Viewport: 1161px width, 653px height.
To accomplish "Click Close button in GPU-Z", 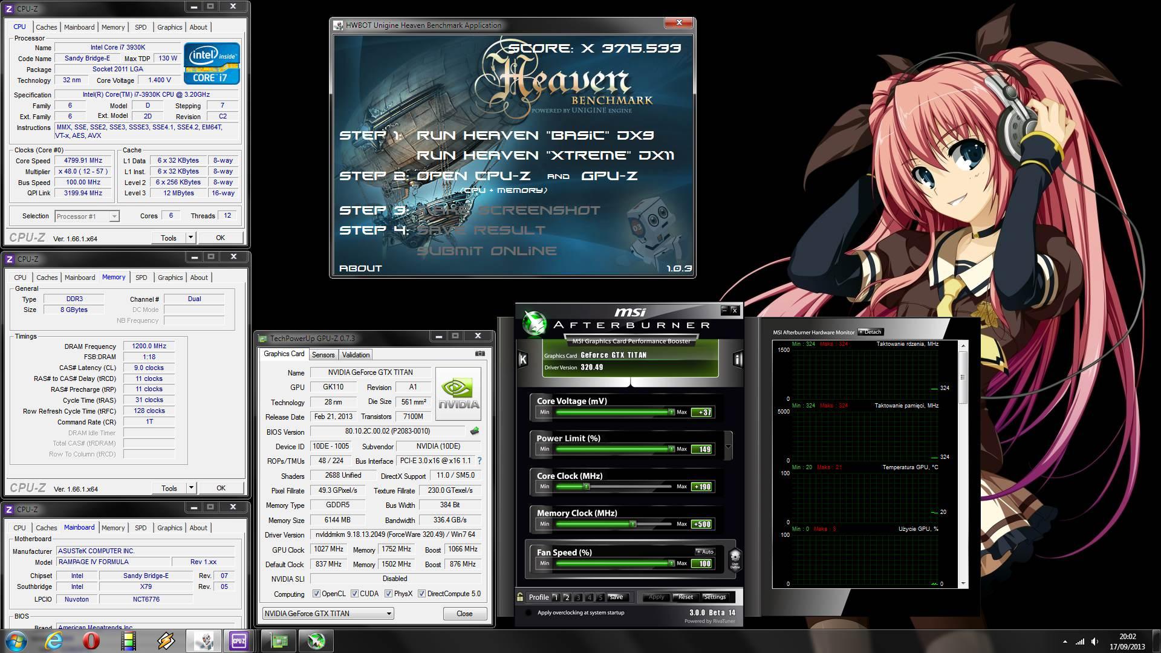I will click(464, 613).
